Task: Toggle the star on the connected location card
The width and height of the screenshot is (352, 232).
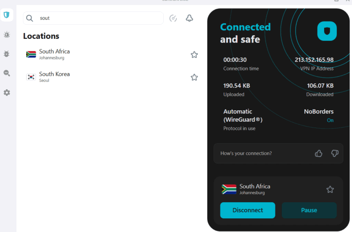Action: (330, 189)
